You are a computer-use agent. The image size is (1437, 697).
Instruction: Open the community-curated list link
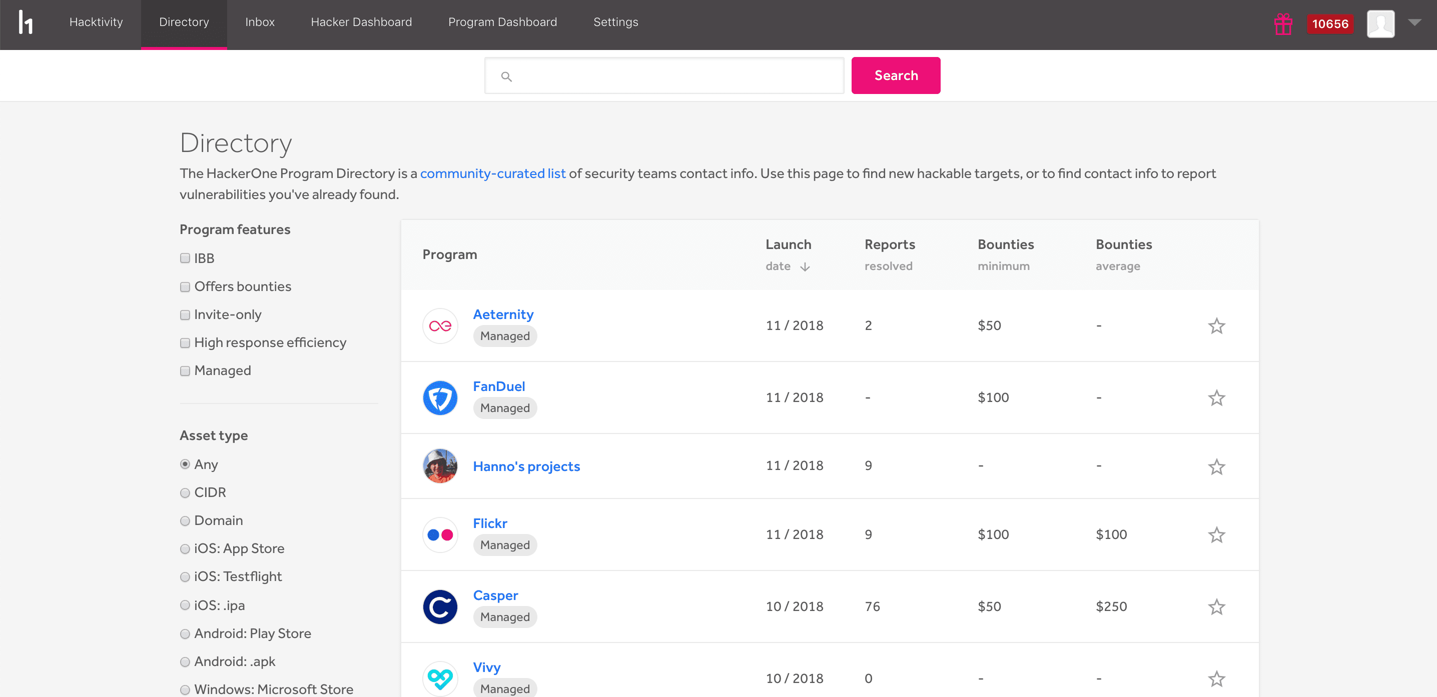tap(492, 173)
